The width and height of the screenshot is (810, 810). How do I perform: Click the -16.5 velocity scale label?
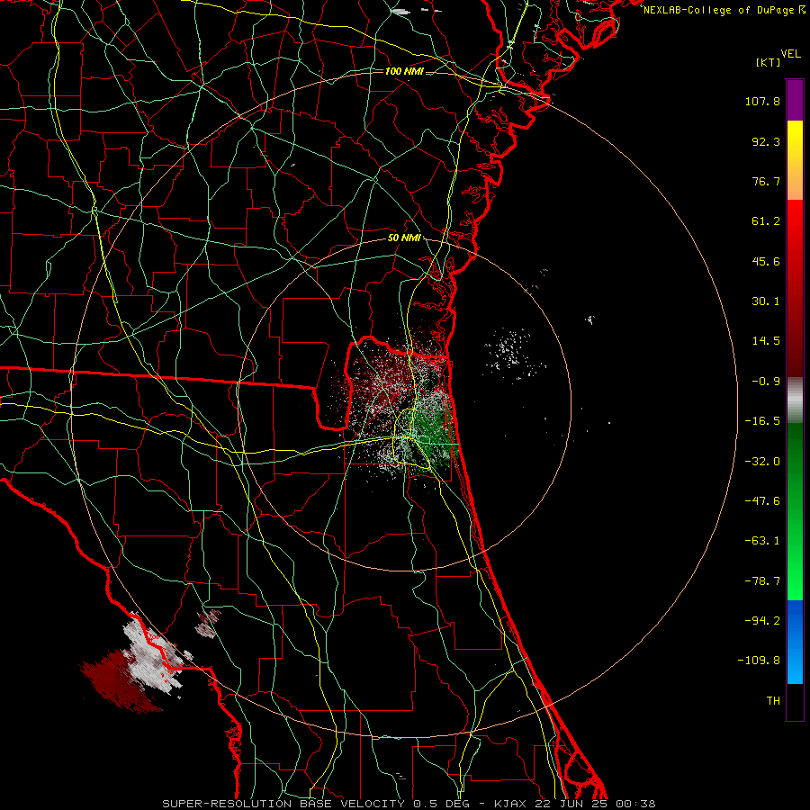pyautogui.click(x=762, y=421)
